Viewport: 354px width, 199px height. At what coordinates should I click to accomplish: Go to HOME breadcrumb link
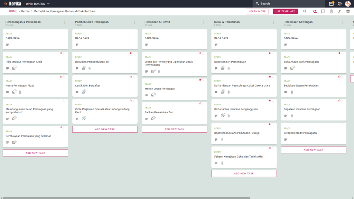pyautogui.click(x=13, y=11)
